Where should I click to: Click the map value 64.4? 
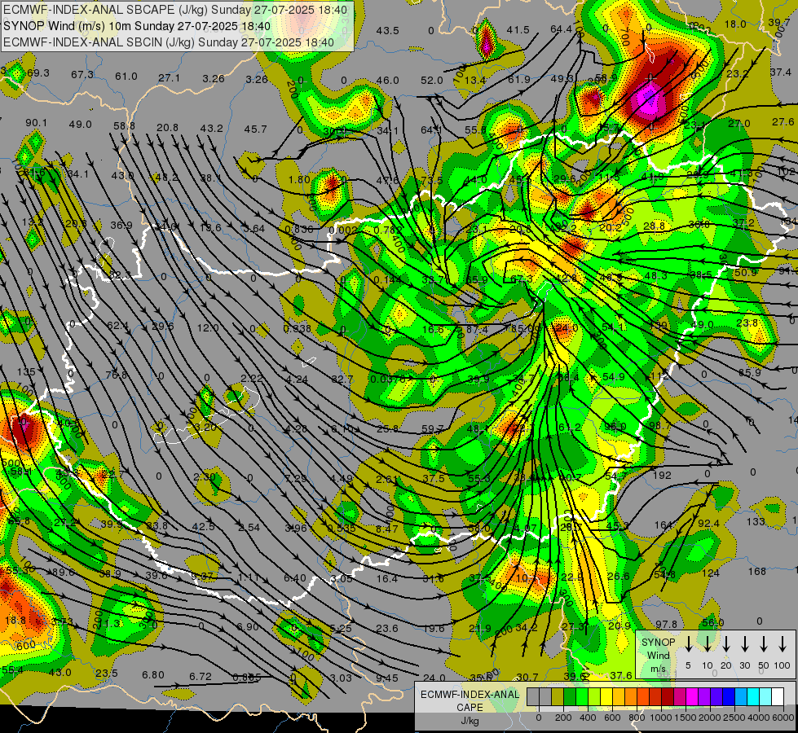[x=561, y=29]
